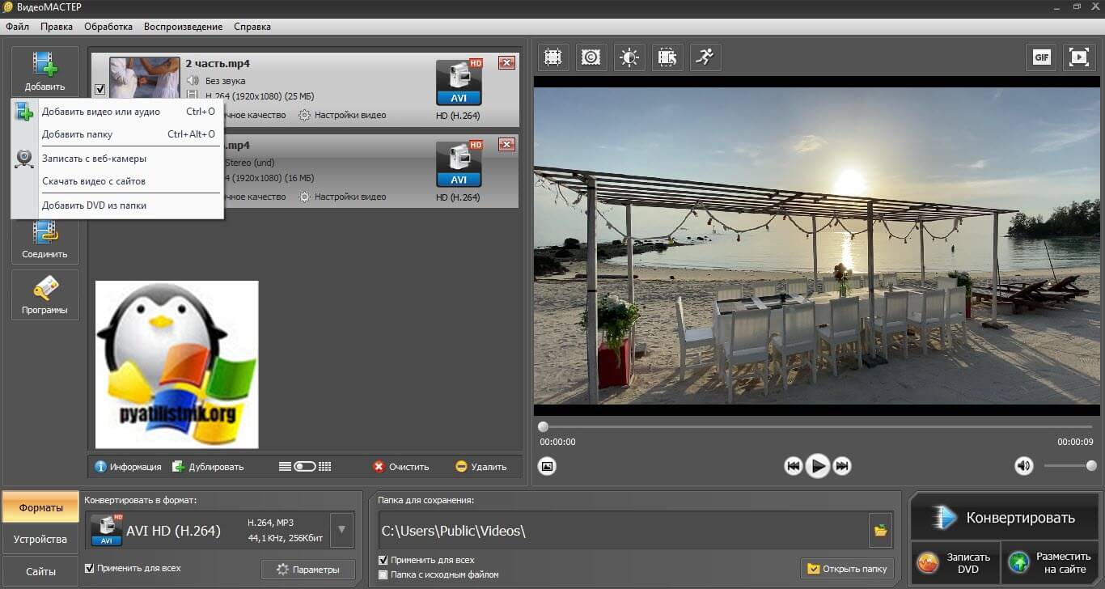Browse for output folder with folder icon
The image size is (1105, 589).
point(880,531)
